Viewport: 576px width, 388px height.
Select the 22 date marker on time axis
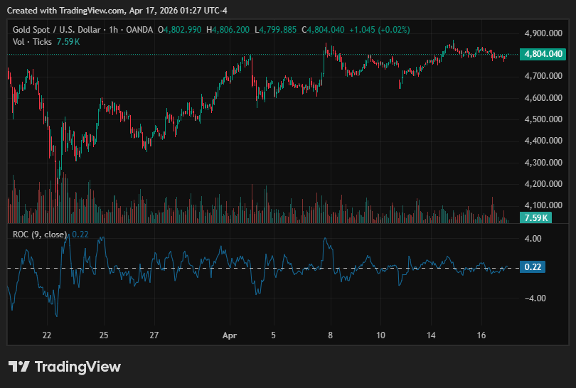click(x=47, y=335)
